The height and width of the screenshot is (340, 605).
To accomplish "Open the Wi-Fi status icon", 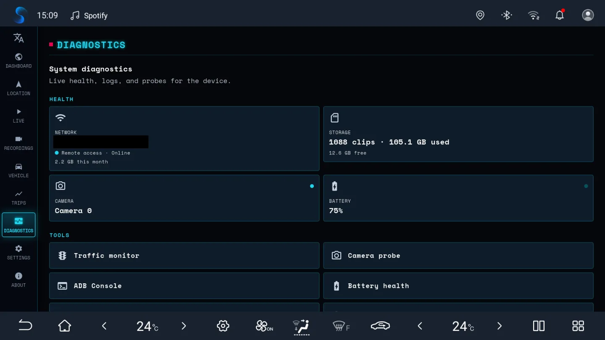I will click(534, 15).
